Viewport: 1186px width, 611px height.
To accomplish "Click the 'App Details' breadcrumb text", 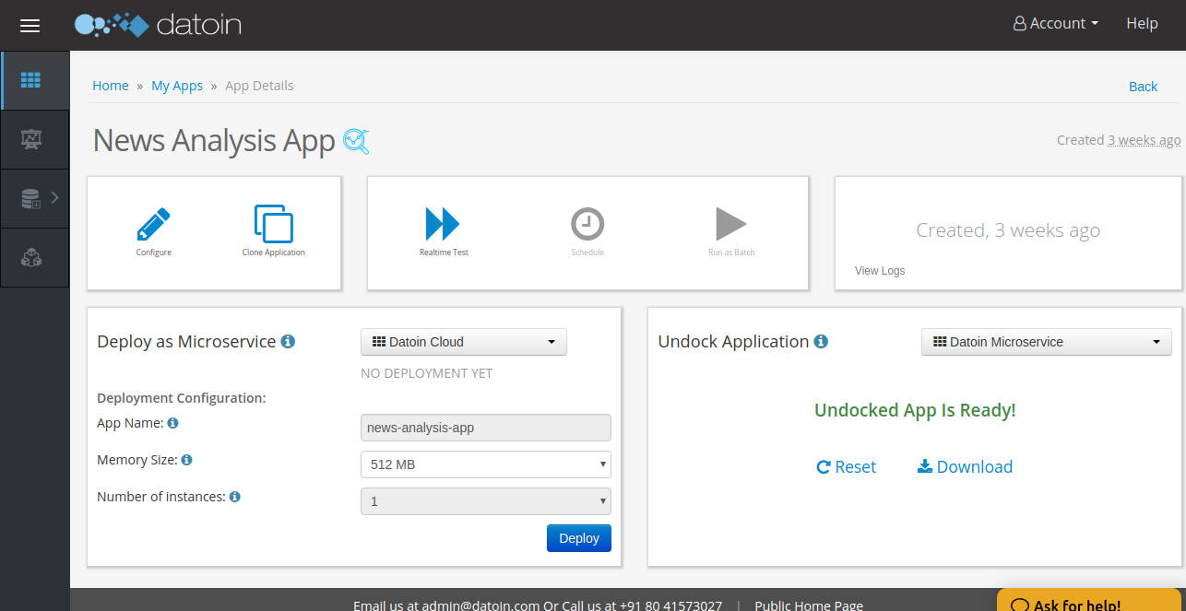I will [x=259, y=86].
